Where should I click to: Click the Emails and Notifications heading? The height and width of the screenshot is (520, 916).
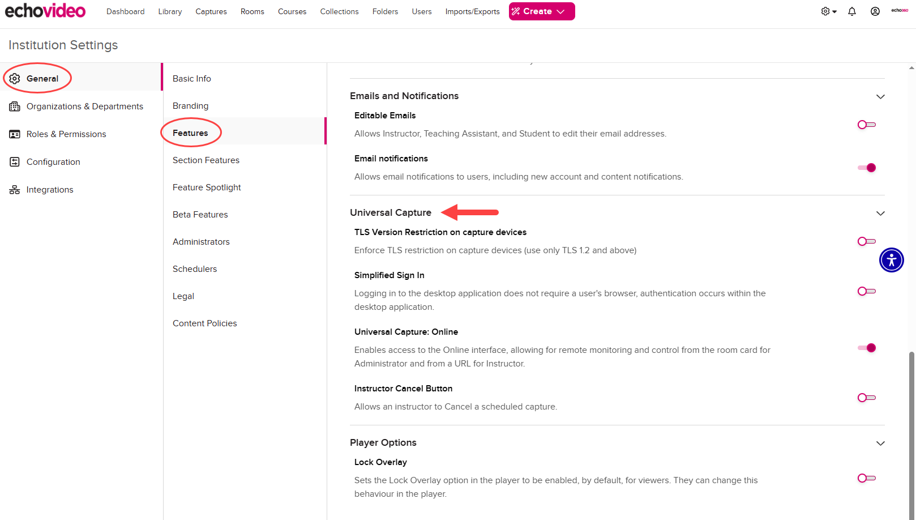(404, 96)
